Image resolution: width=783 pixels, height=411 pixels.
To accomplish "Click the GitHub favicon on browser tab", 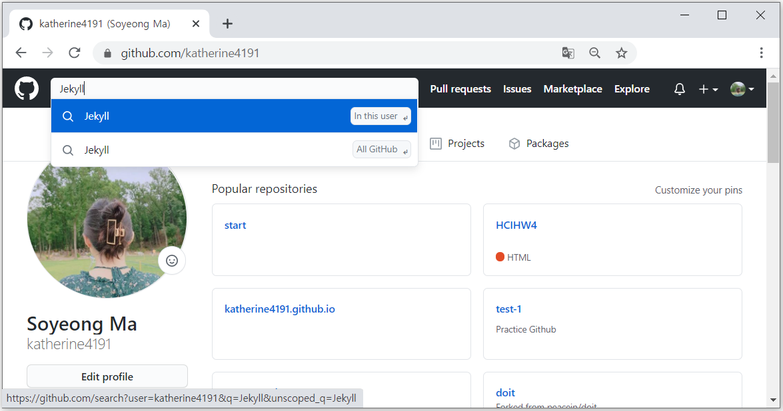I will pyautogui.click(x=26, y=23).
